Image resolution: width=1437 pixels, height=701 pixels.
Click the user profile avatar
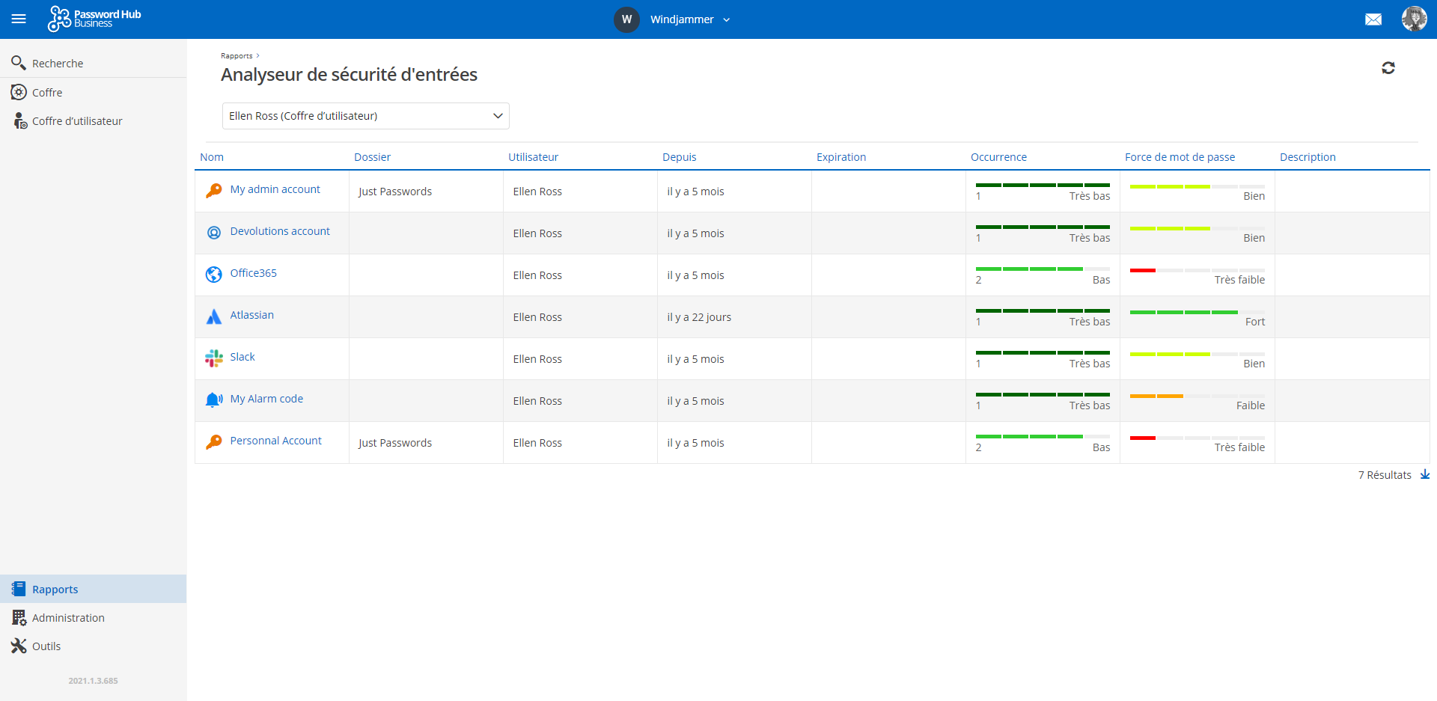tap(1413, 19)
